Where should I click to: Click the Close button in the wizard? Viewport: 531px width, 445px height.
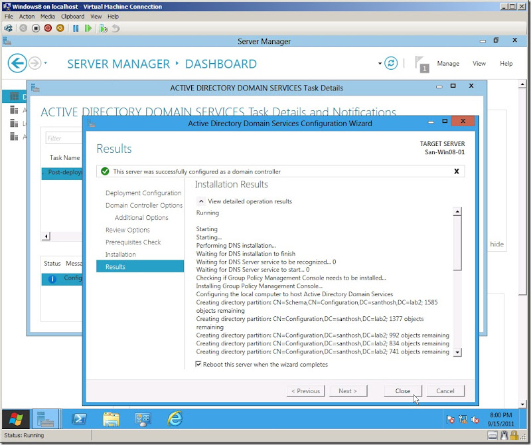403,391
